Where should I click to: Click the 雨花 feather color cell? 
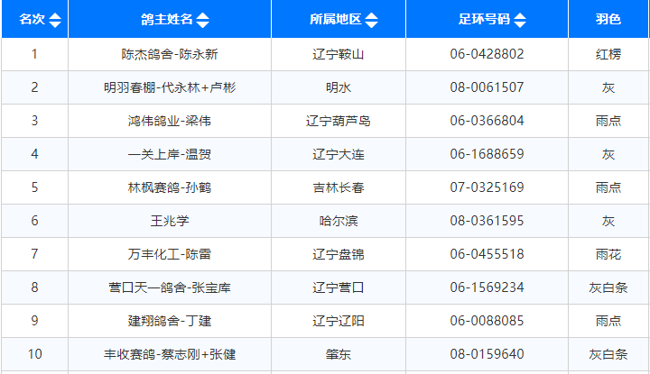[x=608, y=254]
